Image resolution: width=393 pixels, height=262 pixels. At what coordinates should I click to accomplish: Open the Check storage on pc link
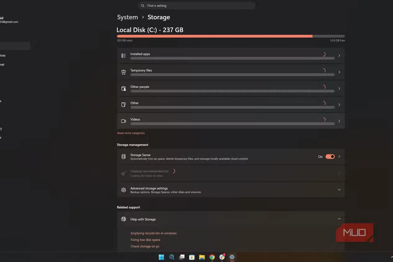pos(145,246)
